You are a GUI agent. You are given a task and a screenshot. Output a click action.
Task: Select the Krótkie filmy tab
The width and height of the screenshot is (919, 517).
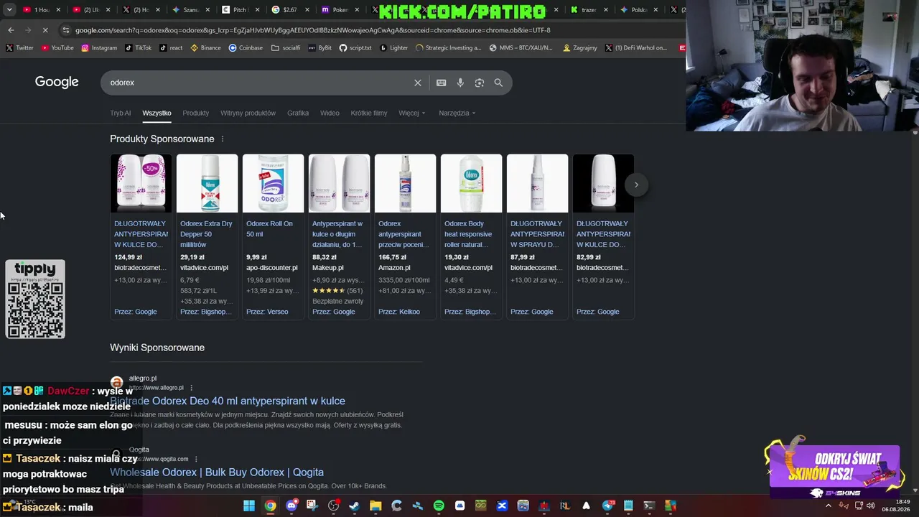click(369, 113)
